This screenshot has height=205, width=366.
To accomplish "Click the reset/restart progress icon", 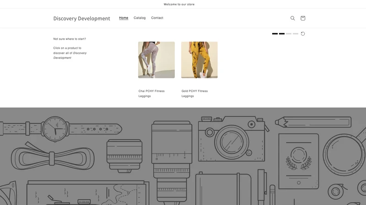I will 303,34.
